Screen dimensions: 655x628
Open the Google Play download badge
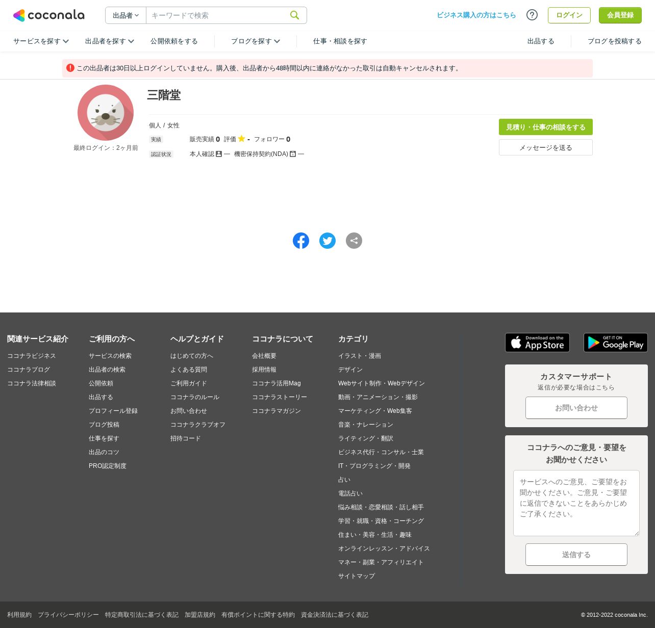coord(616,343)
